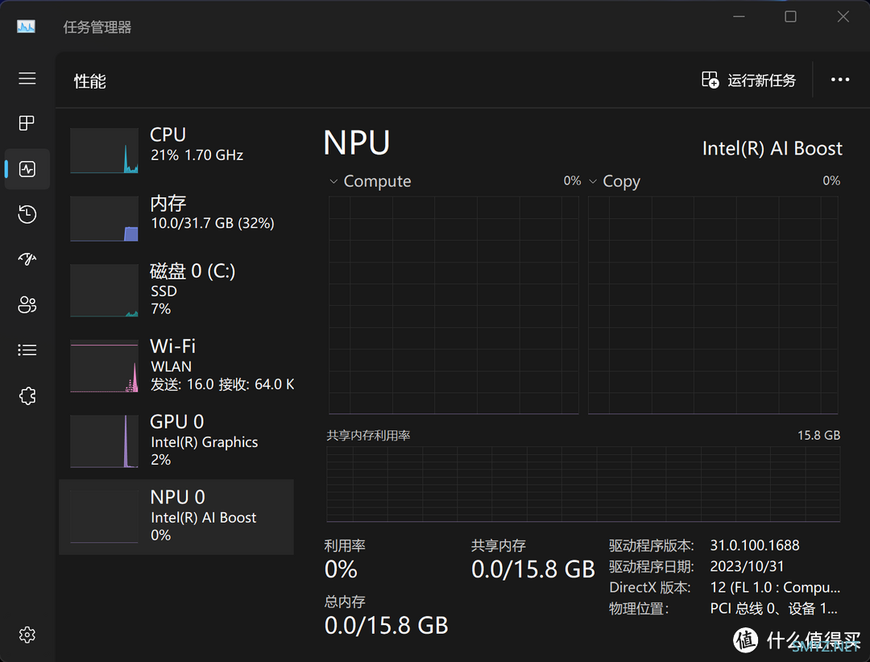The height and width of the screenshot is (662, 870).
Task: Click the GPU 0 thumbnail graph
Action: (104, 441)
